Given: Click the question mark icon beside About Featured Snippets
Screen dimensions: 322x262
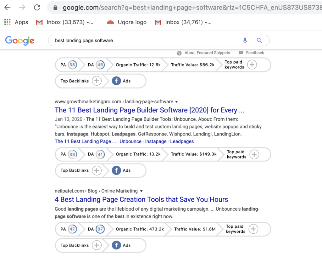Looking at the screenshot, I should (x=179, y=53).
